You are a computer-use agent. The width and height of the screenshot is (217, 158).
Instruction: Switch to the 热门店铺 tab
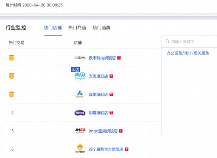53,27
